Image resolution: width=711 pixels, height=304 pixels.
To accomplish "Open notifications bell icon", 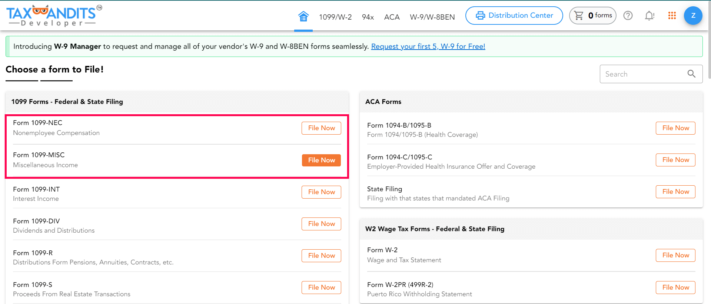I will [649, 16].
